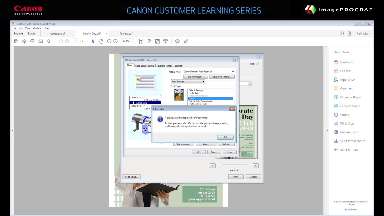Click the Status Monitor button

183,144
